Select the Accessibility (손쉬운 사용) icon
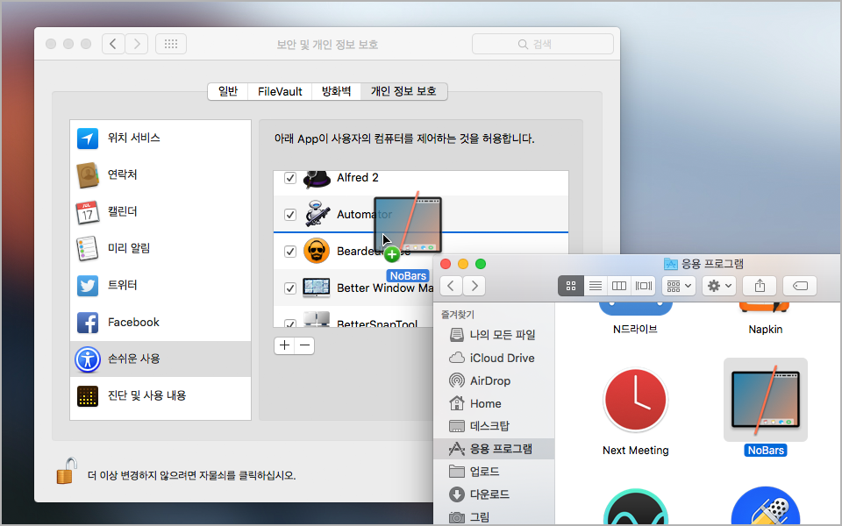842x526 pixels. point(88,359)
